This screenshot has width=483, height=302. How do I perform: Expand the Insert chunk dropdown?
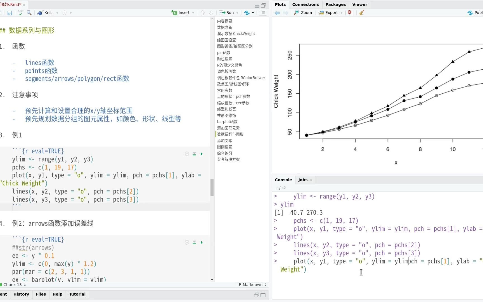pyautogui.click(x=193, y=13)
